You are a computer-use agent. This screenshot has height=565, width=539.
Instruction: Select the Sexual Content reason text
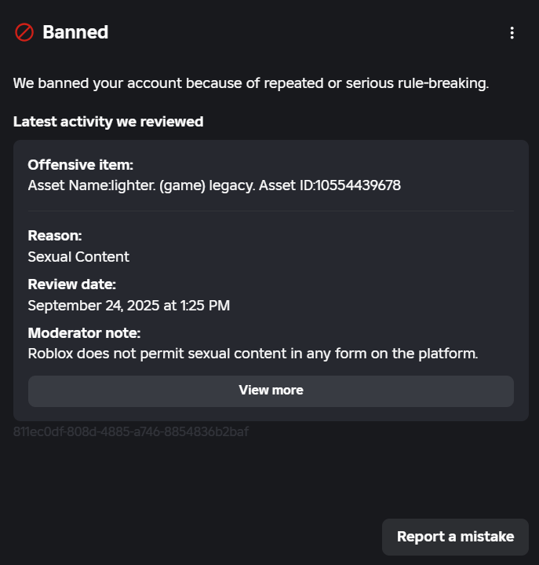tap(78, 257)
